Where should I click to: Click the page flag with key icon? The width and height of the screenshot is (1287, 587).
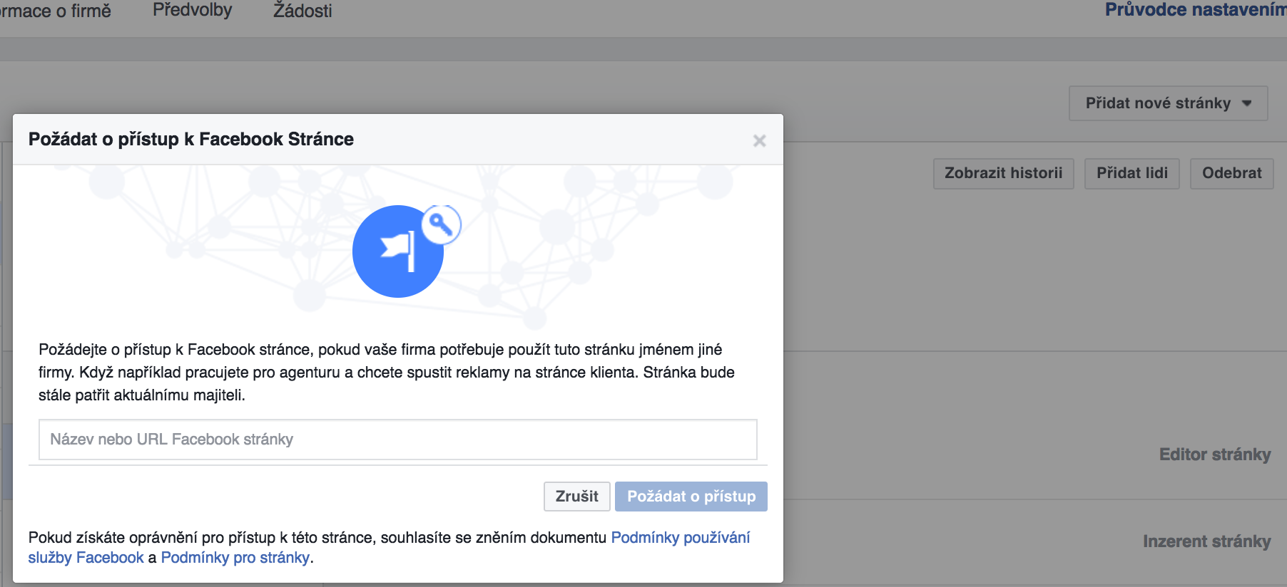pos(407,251)
